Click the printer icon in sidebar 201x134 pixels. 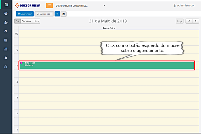coord(6,67)
